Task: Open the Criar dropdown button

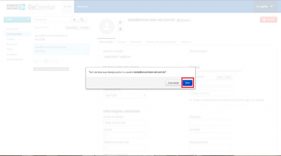Action: tap(17, 20)
